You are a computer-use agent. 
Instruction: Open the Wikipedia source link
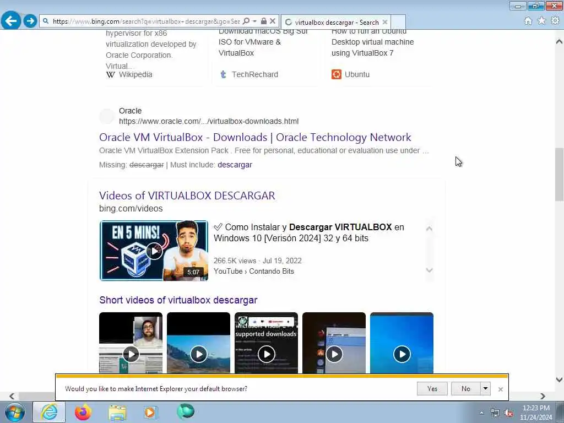pyautogui.click(x=135, y=74)
